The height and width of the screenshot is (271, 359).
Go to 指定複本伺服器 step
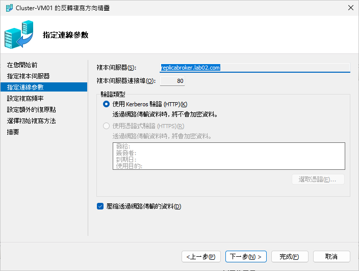(x=28, y=76)
